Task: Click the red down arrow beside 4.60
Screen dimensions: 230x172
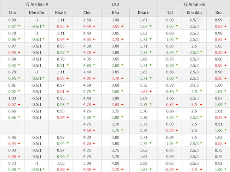Action: pyautogui.click(x=94, y=130)
